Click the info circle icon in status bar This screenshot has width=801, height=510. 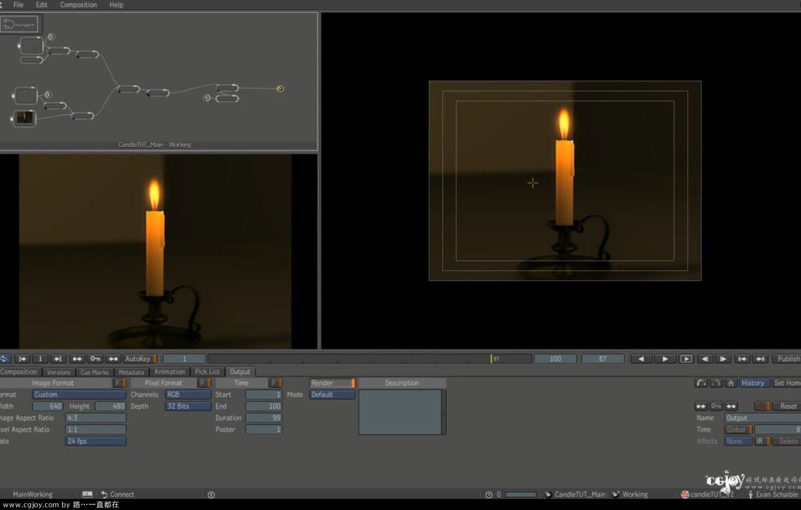211,494
